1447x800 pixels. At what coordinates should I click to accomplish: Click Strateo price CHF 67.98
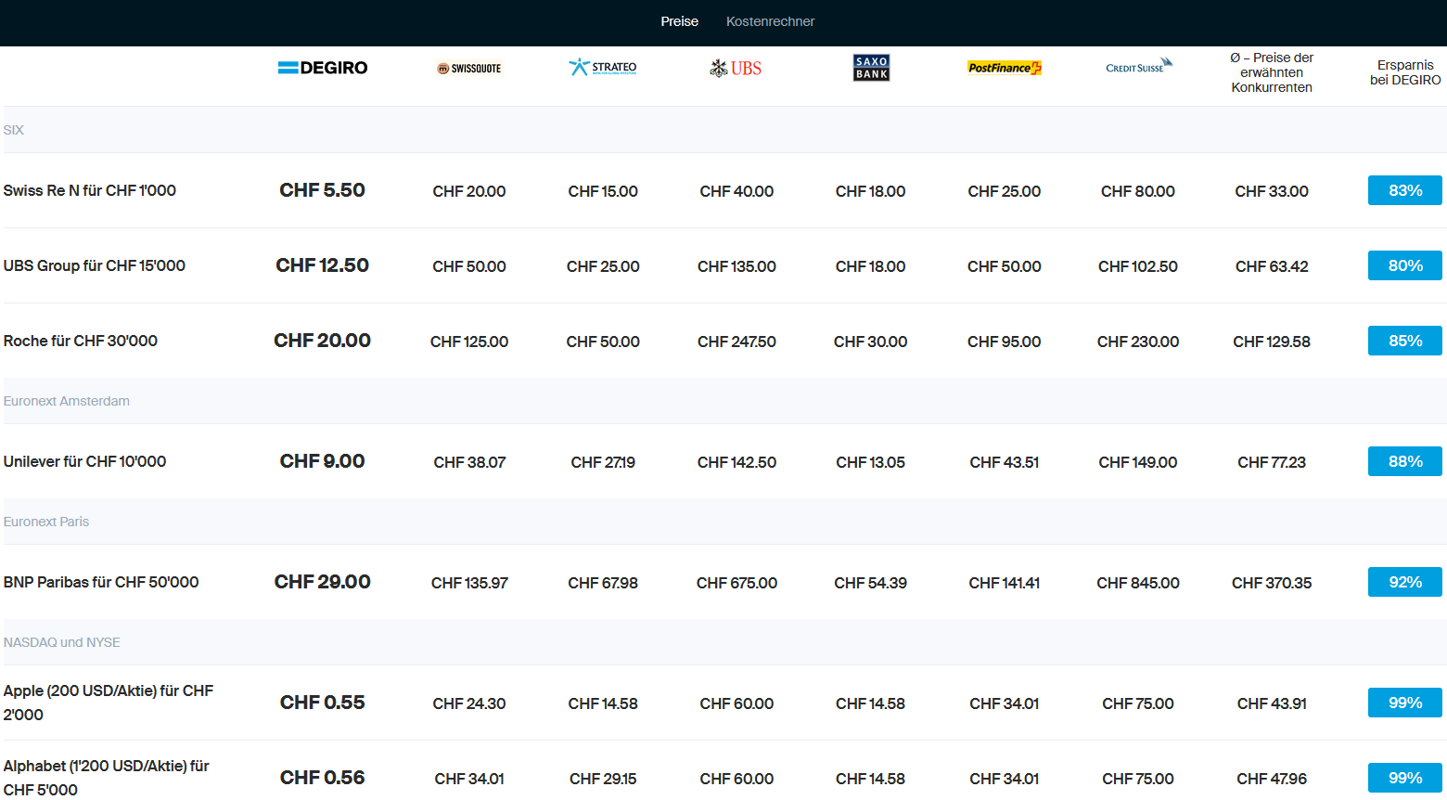(603, 583)
